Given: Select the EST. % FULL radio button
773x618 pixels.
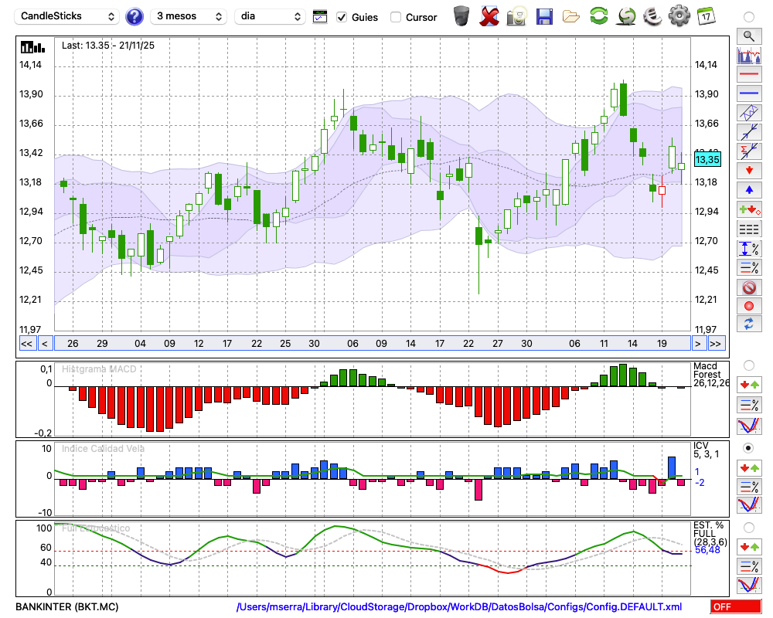Looking at the screenshot, I should tap(748, 528).
